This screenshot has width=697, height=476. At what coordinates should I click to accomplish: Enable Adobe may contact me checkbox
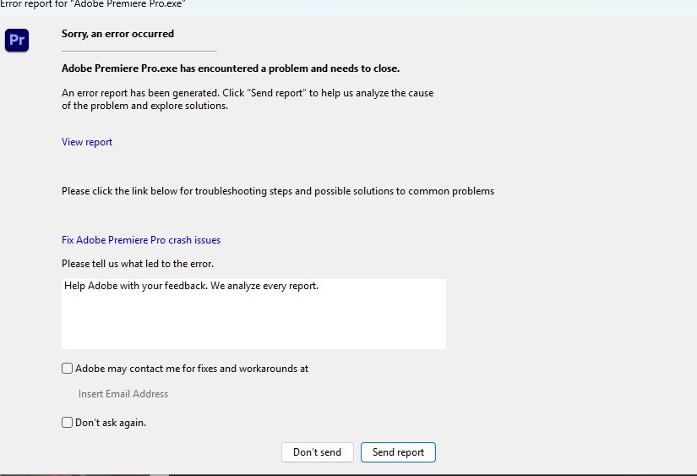pyautogui.click(x=67, y=369)
